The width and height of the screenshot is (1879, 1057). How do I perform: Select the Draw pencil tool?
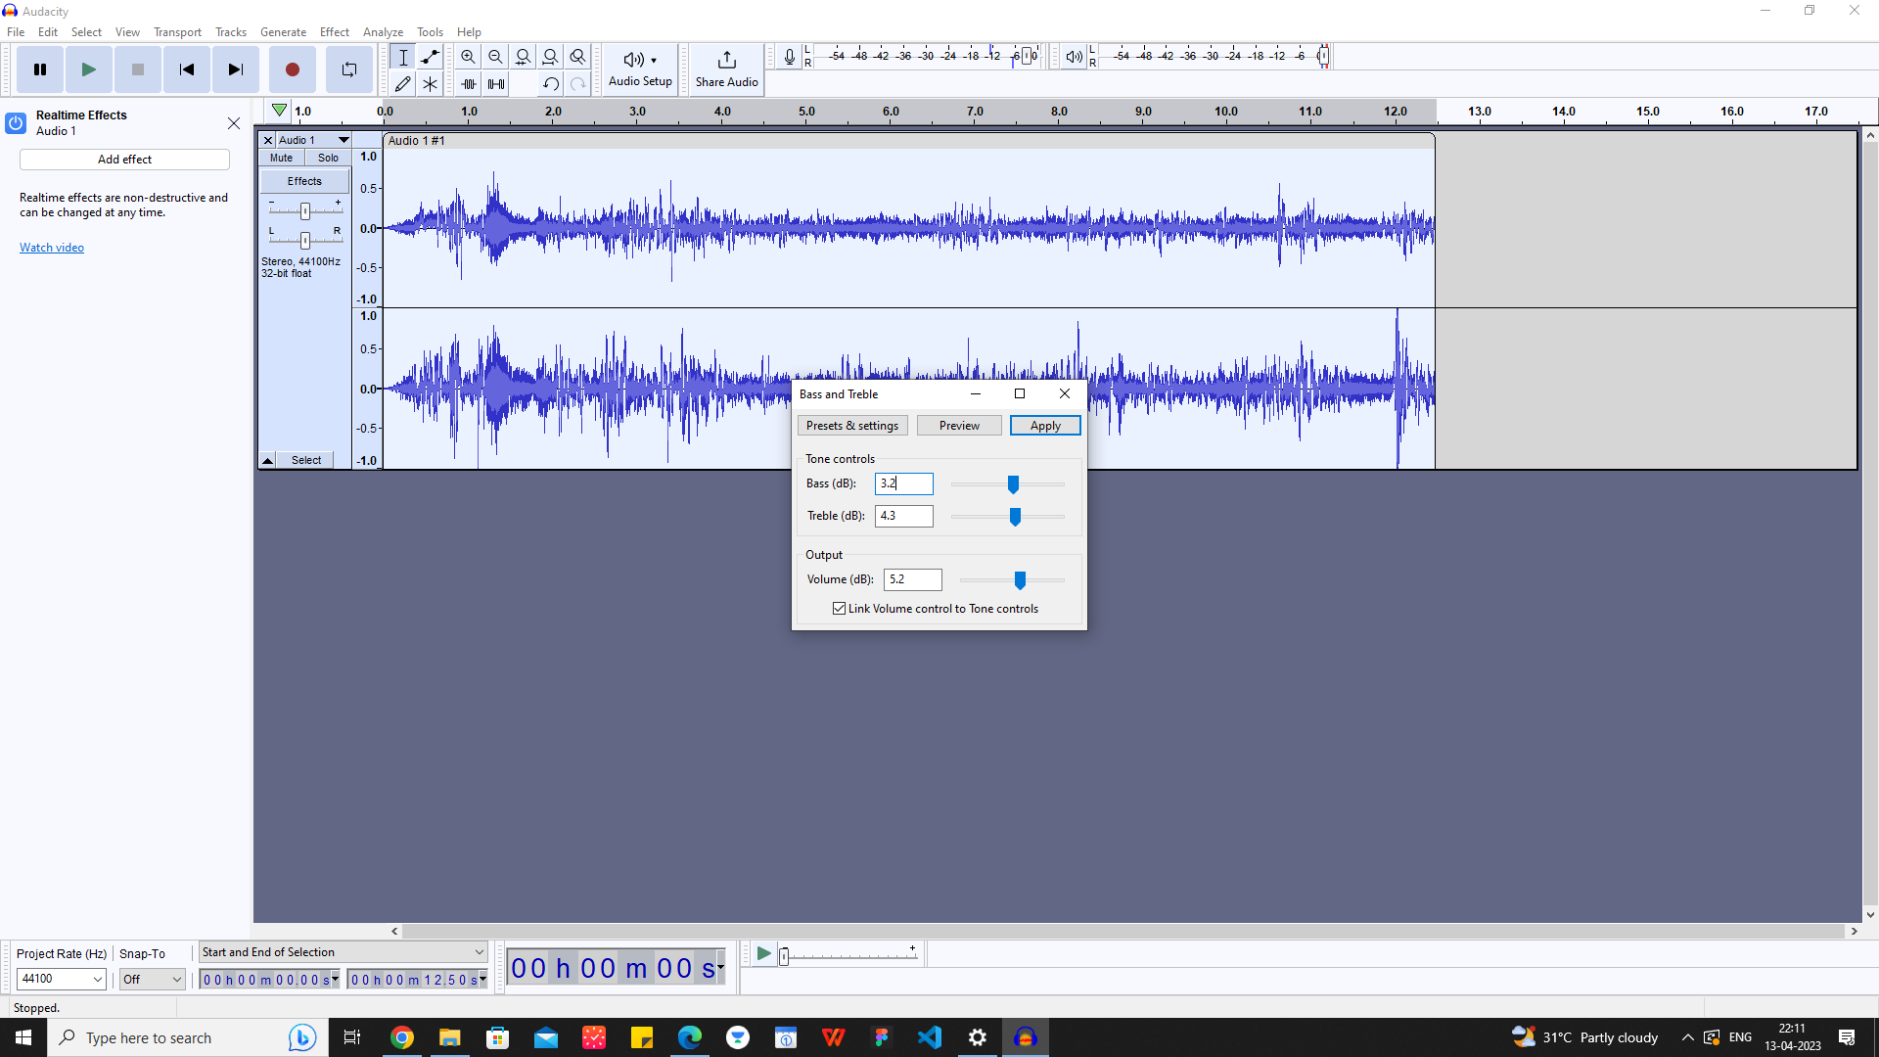402,84
